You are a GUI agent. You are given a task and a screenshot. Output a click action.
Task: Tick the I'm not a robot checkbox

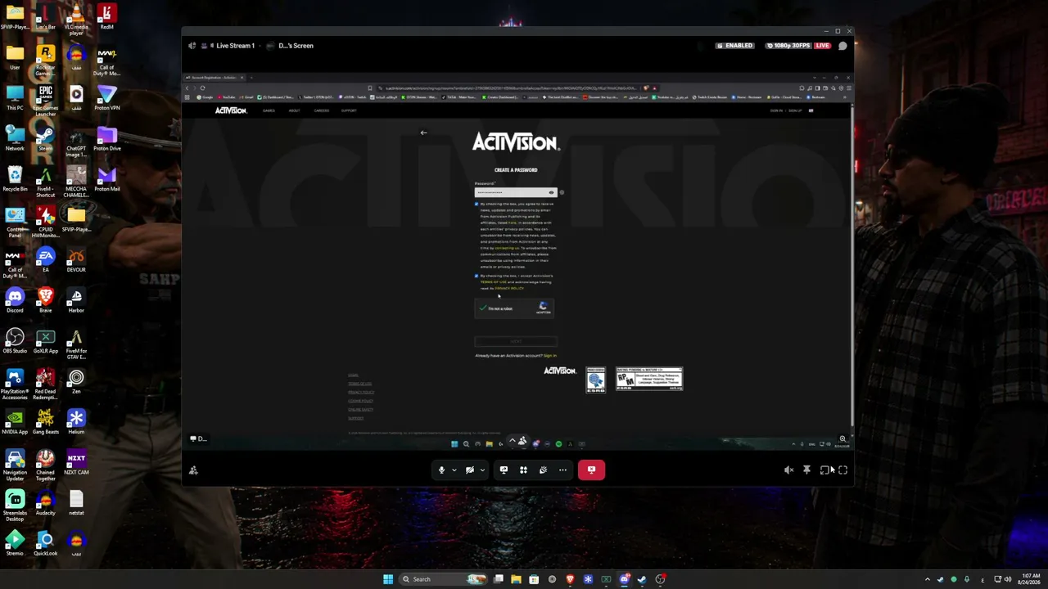[483, 308]
